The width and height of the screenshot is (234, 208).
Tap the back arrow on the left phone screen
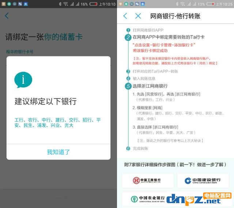click(7, 16)
